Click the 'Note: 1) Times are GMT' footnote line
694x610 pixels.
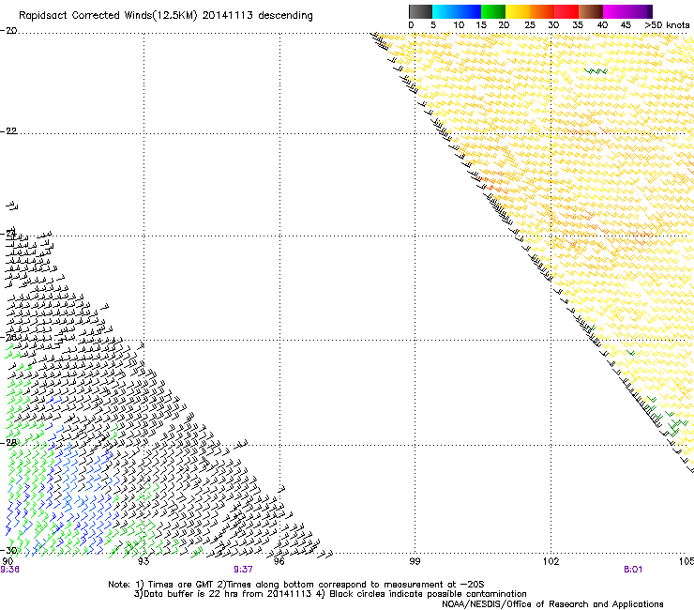pos(296,585)
